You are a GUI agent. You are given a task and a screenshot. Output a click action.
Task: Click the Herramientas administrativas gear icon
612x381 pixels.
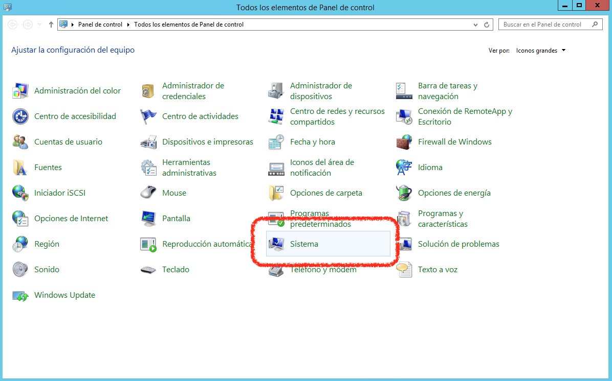148,168
